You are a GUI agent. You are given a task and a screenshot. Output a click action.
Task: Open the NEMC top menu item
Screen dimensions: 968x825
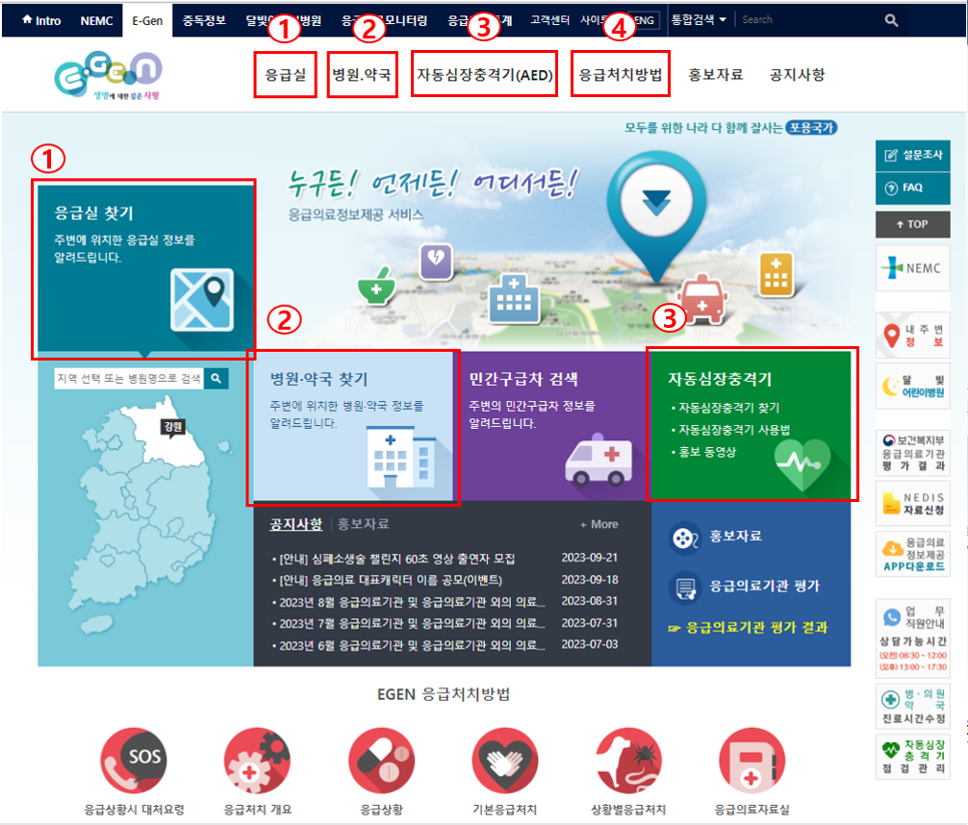(x=96, y=20)
